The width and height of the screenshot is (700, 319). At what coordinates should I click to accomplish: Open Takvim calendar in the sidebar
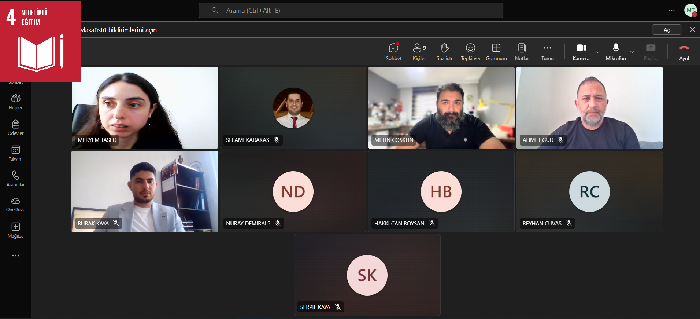(x=15, y=153)
